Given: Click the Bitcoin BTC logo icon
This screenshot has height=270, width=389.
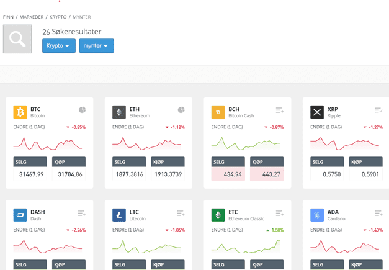Looking at the screenshot, I should point(20,112).
